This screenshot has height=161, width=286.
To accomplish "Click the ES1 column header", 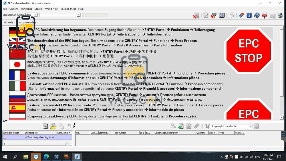I will 142,133.
